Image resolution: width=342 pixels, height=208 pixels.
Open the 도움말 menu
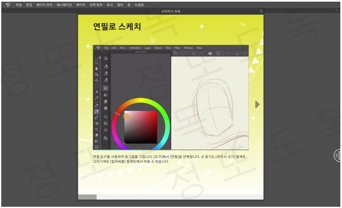[139, 5]
